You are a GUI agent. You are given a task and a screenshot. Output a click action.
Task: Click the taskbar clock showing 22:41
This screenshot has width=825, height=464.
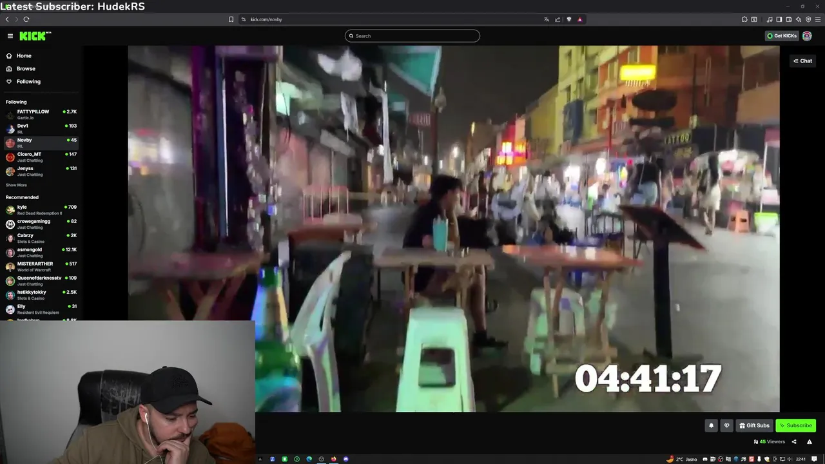coord(801,459)
